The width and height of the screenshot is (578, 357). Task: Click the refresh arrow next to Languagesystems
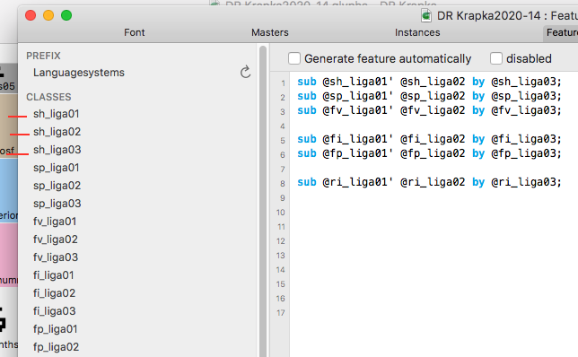tap(246, 73)
